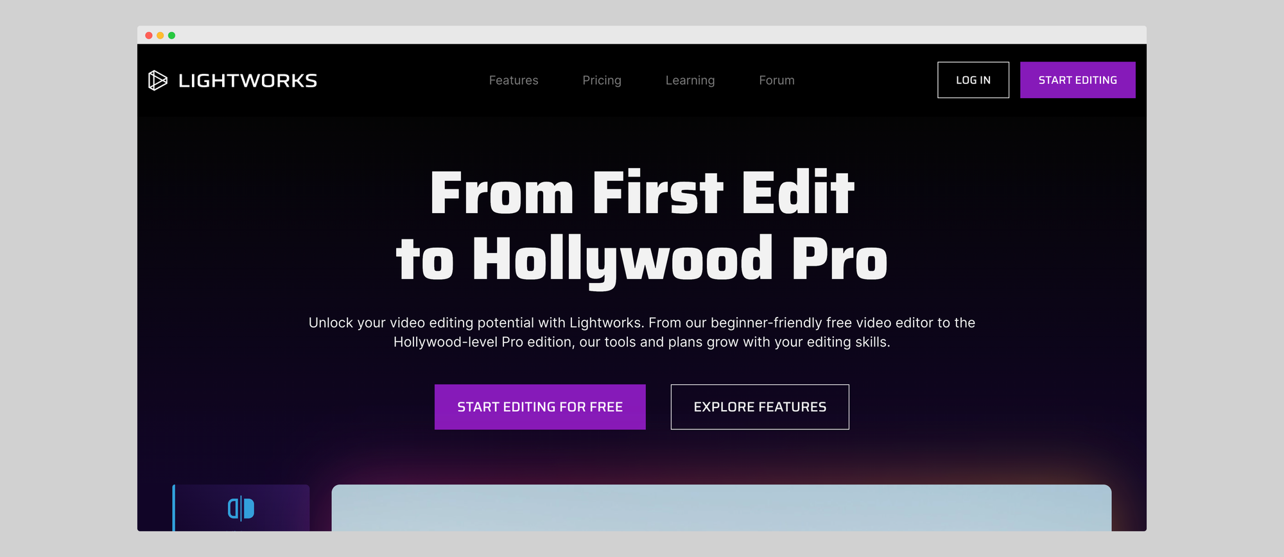Click the light blue preview panel

pyautogui.click(x=721, y=508)
